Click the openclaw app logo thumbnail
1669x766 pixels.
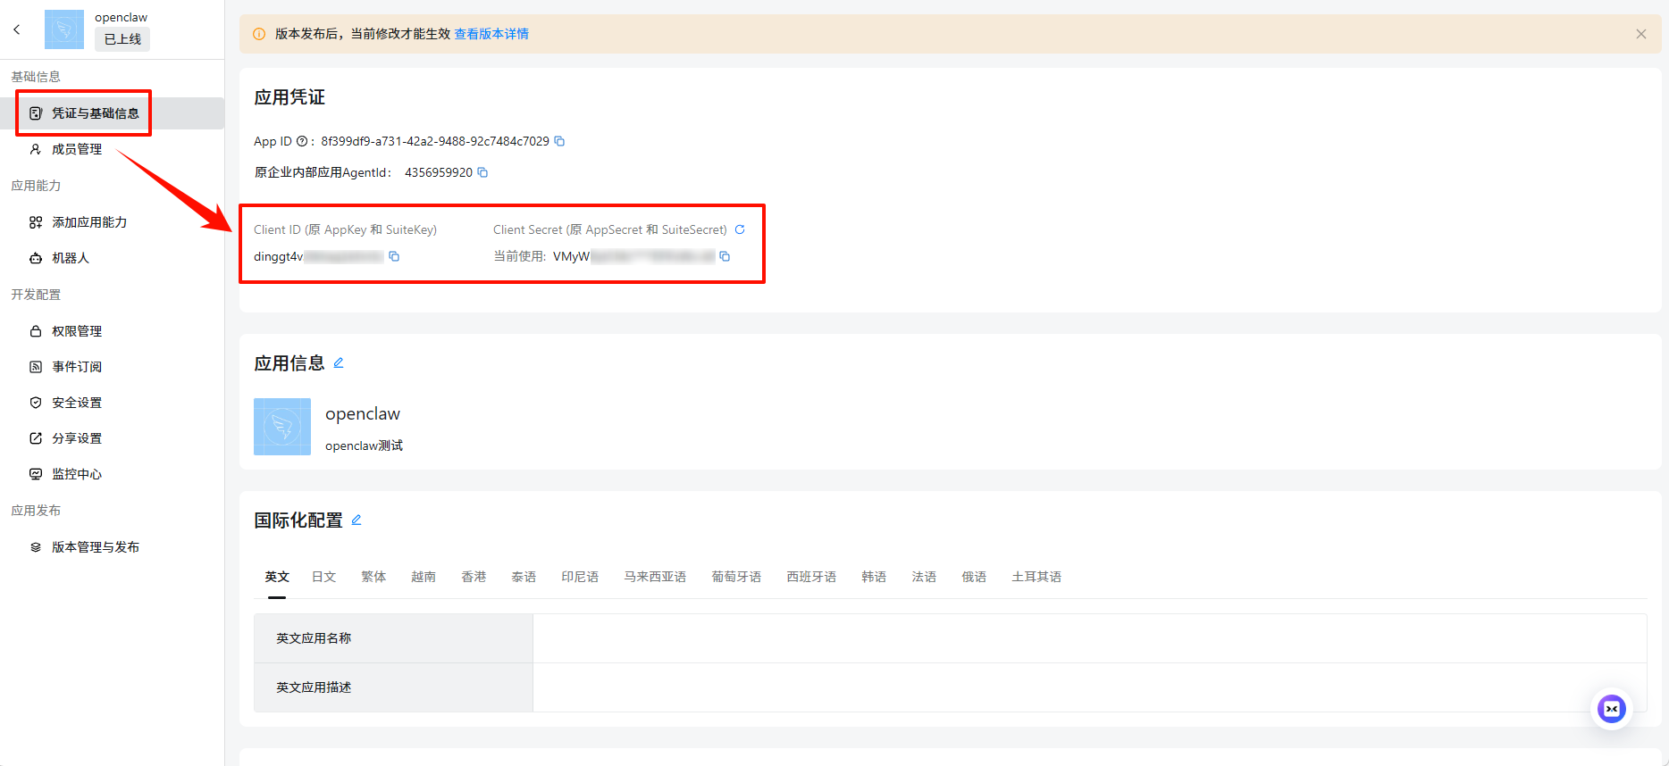pyautogui.click(x=282, y=427)
